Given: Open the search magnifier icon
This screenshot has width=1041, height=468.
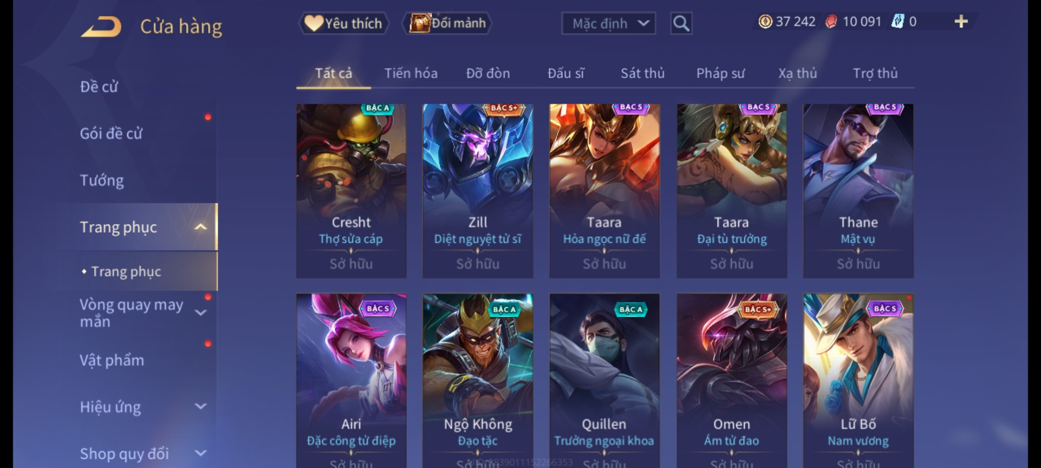Looking at the screenshot, I should [681, 23].
